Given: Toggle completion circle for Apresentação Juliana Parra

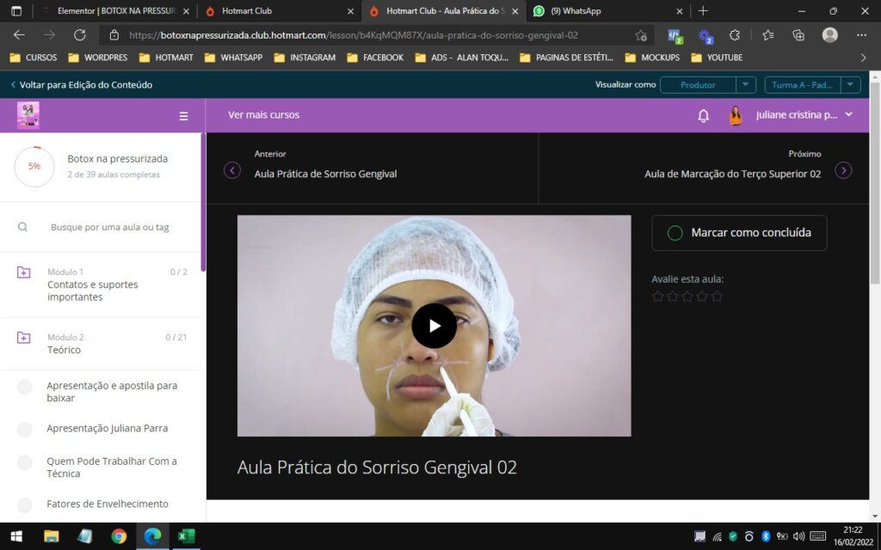Looking at the screenshot, I should [x=25, y=429].
